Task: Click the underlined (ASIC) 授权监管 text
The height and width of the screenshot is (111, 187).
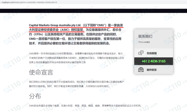Action: point(71,30)
